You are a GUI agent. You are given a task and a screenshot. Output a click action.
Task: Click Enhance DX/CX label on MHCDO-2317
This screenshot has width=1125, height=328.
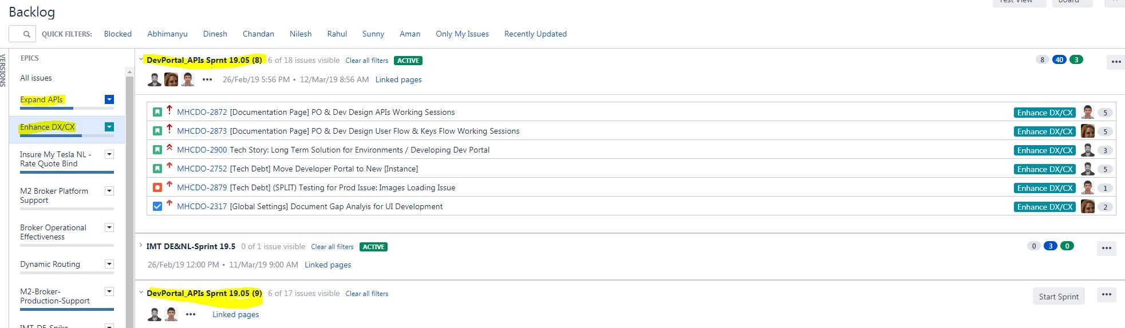1045,207
